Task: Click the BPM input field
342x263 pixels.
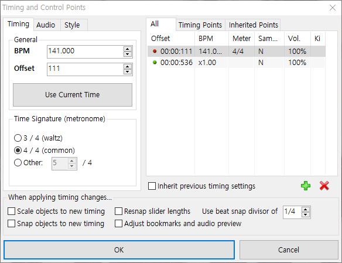Action: (x=85, y=52)
